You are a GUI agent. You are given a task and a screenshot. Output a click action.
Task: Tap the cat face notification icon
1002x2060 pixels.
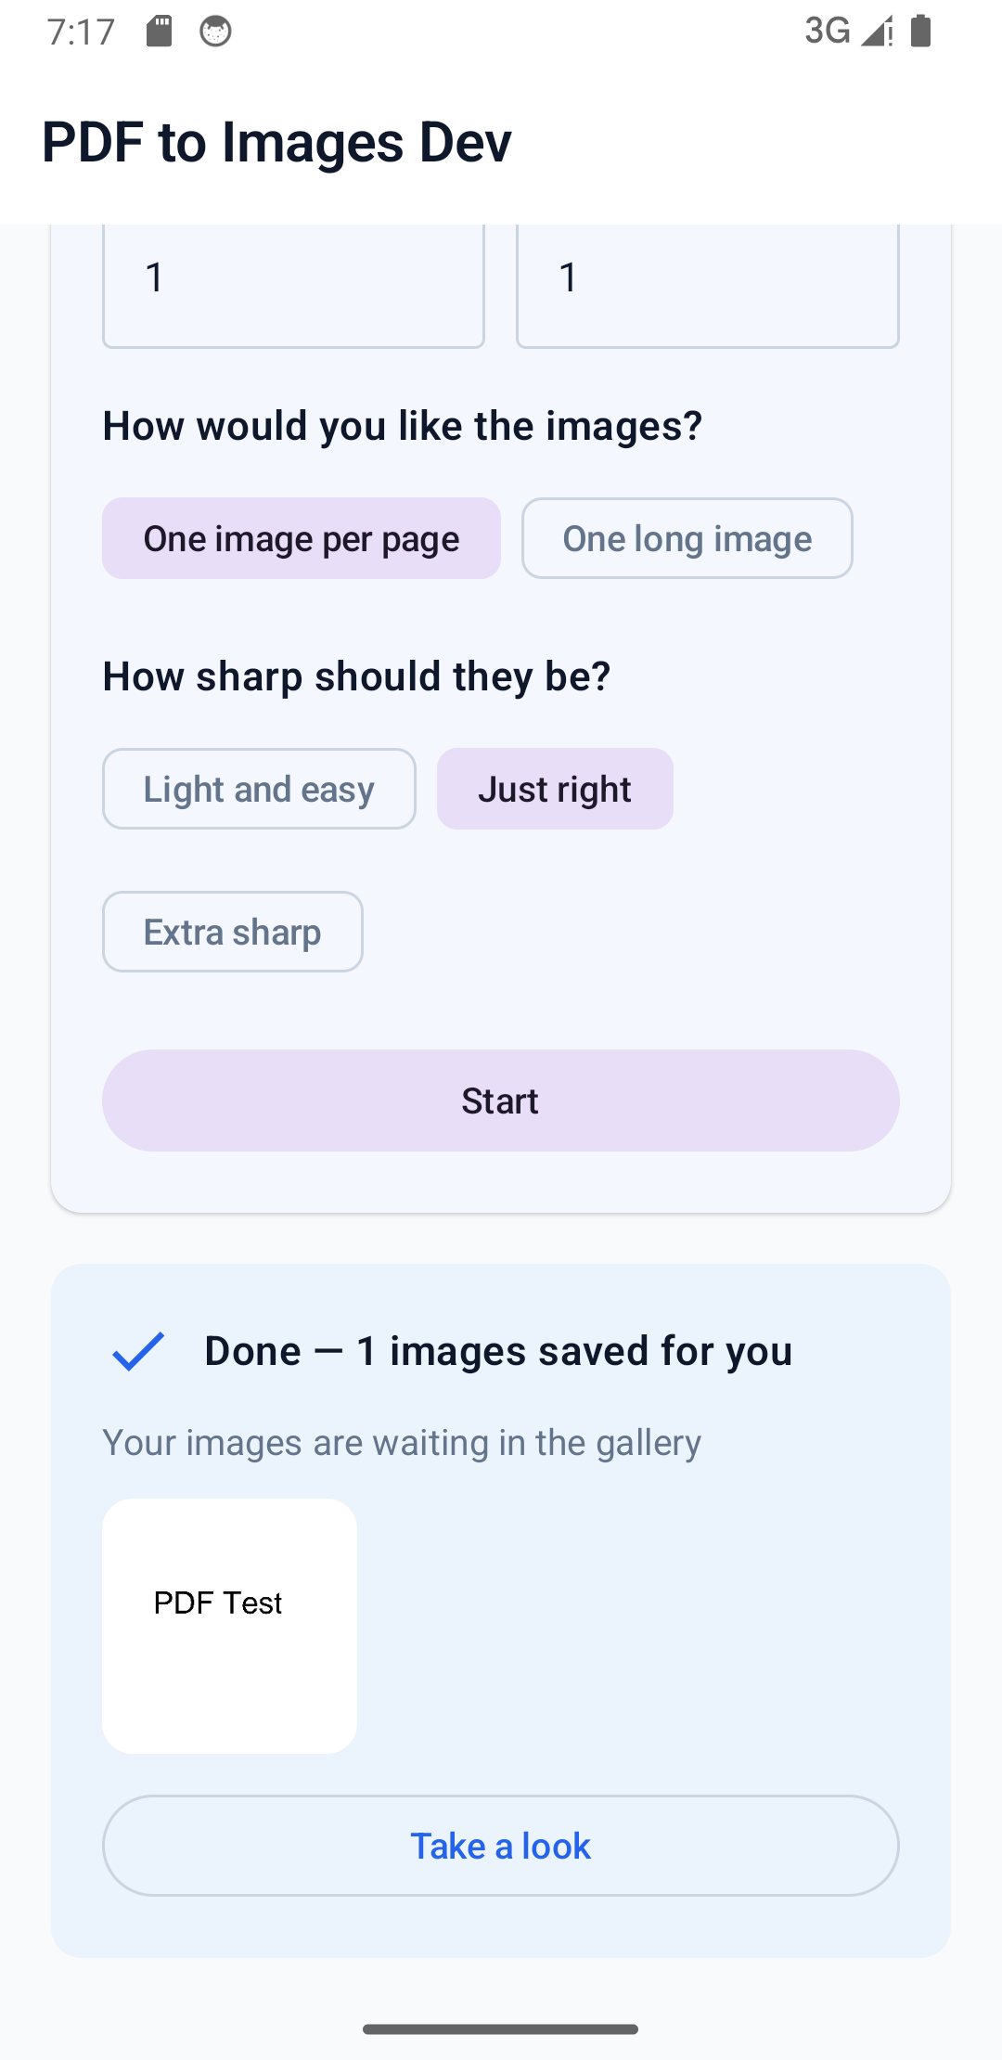click(x=215, y=32)
